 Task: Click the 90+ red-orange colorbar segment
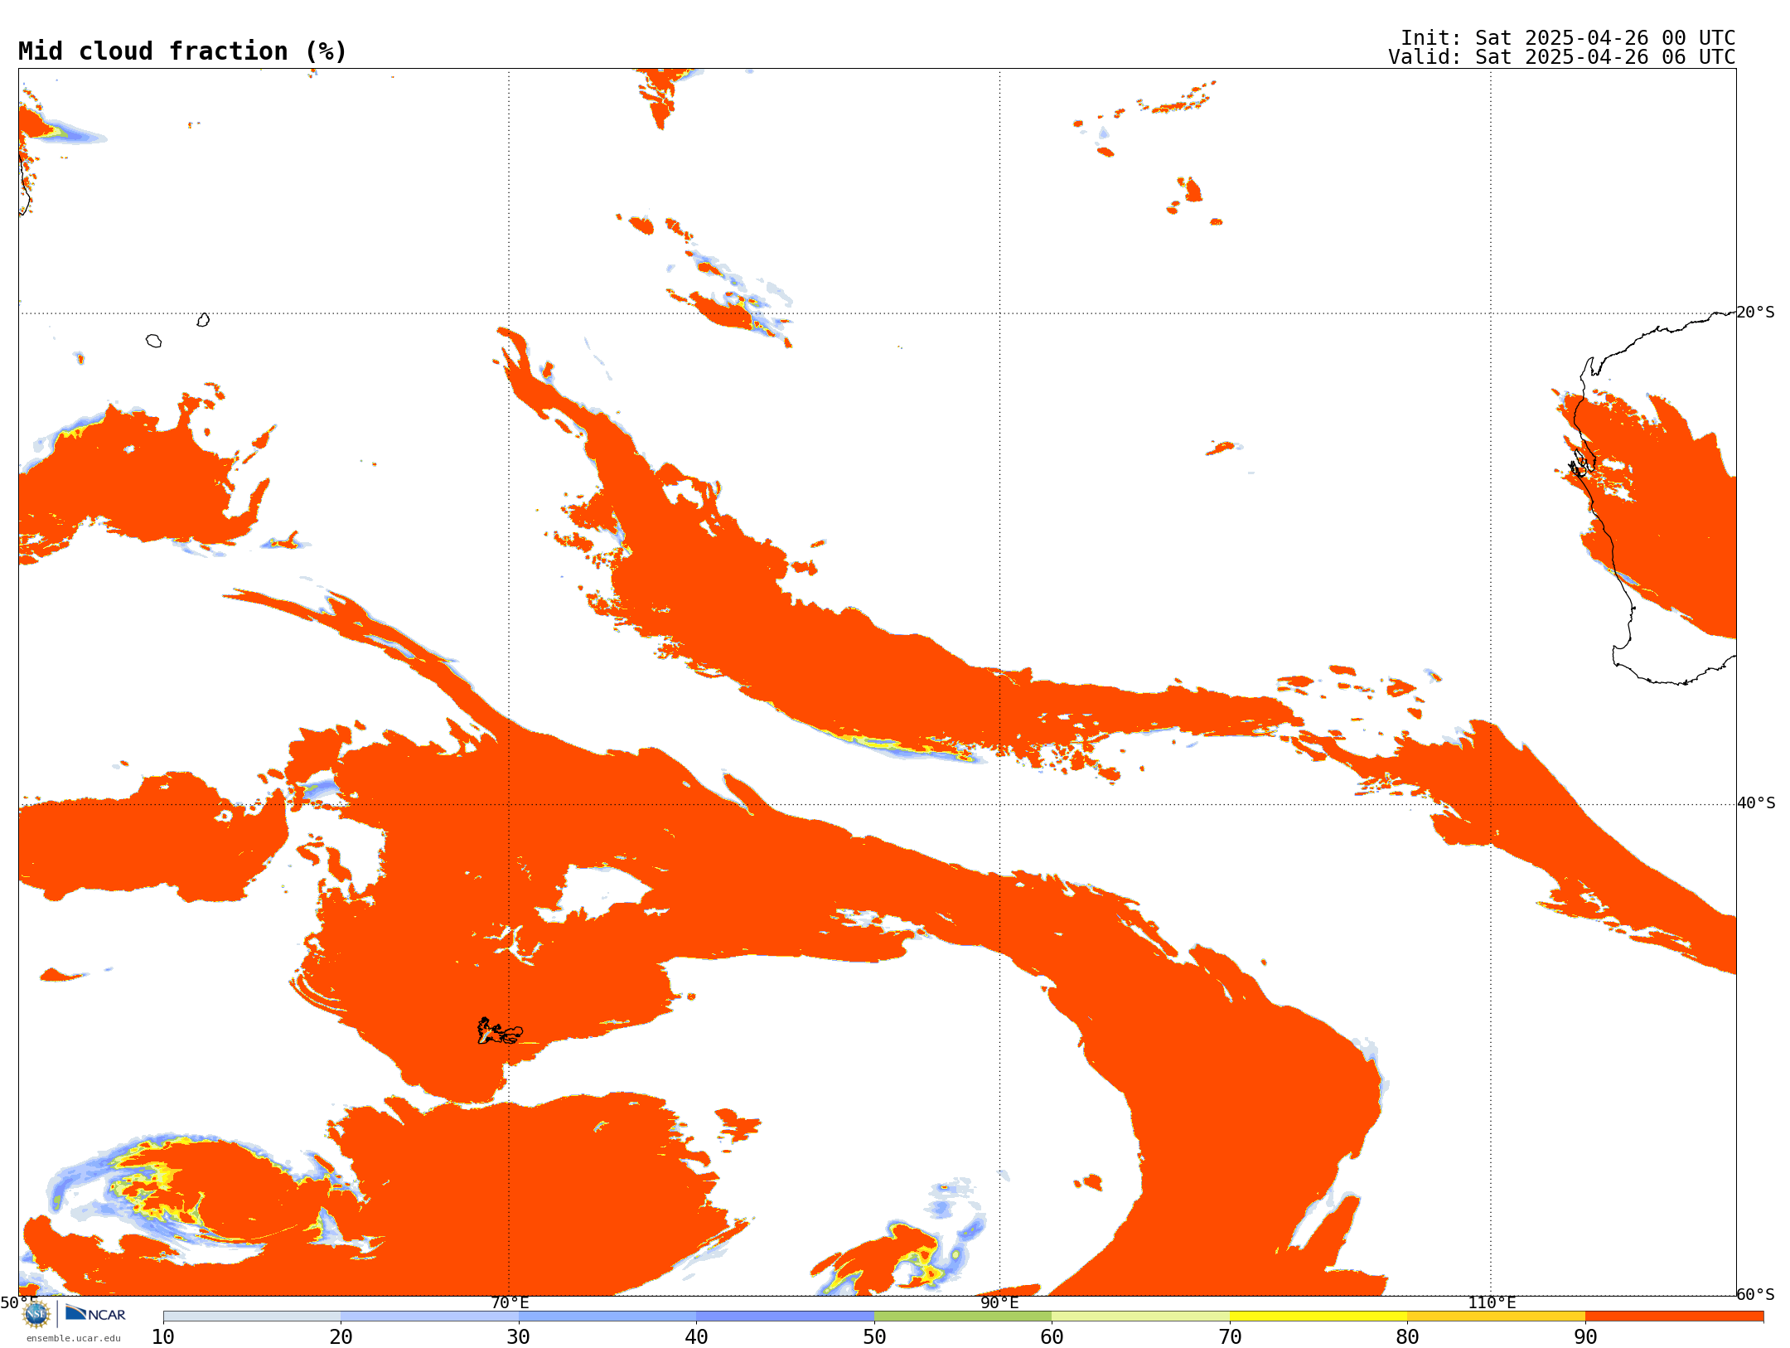tap(1674, 1316)
